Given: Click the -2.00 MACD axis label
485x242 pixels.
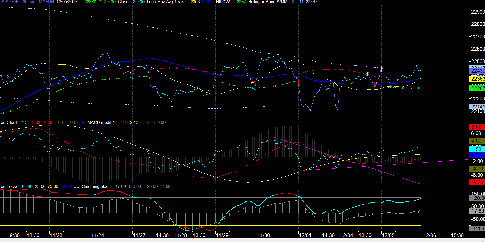Looking at the screenshot, I should (x=477, y=161).
